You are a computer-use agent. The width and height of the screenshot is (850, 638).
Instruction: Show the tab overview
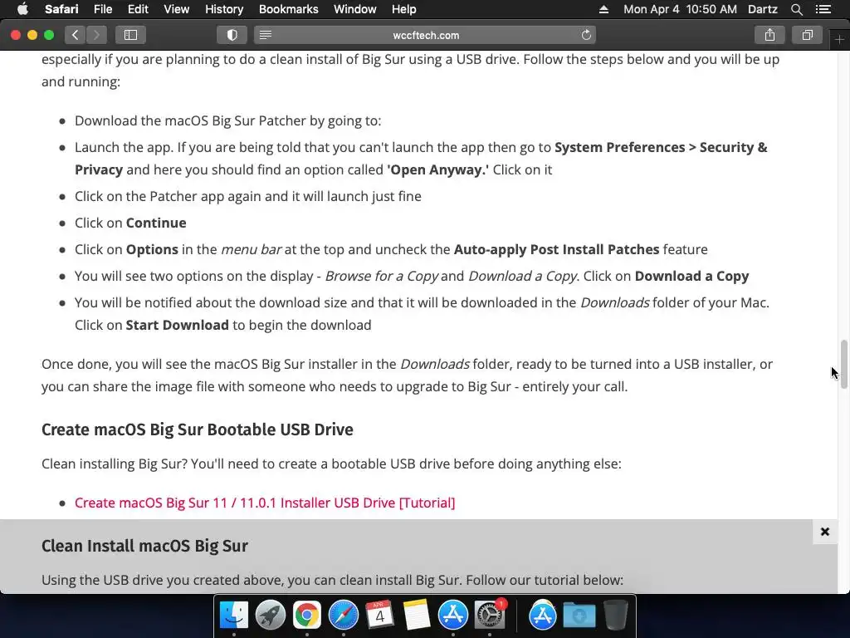pos(807,35)
